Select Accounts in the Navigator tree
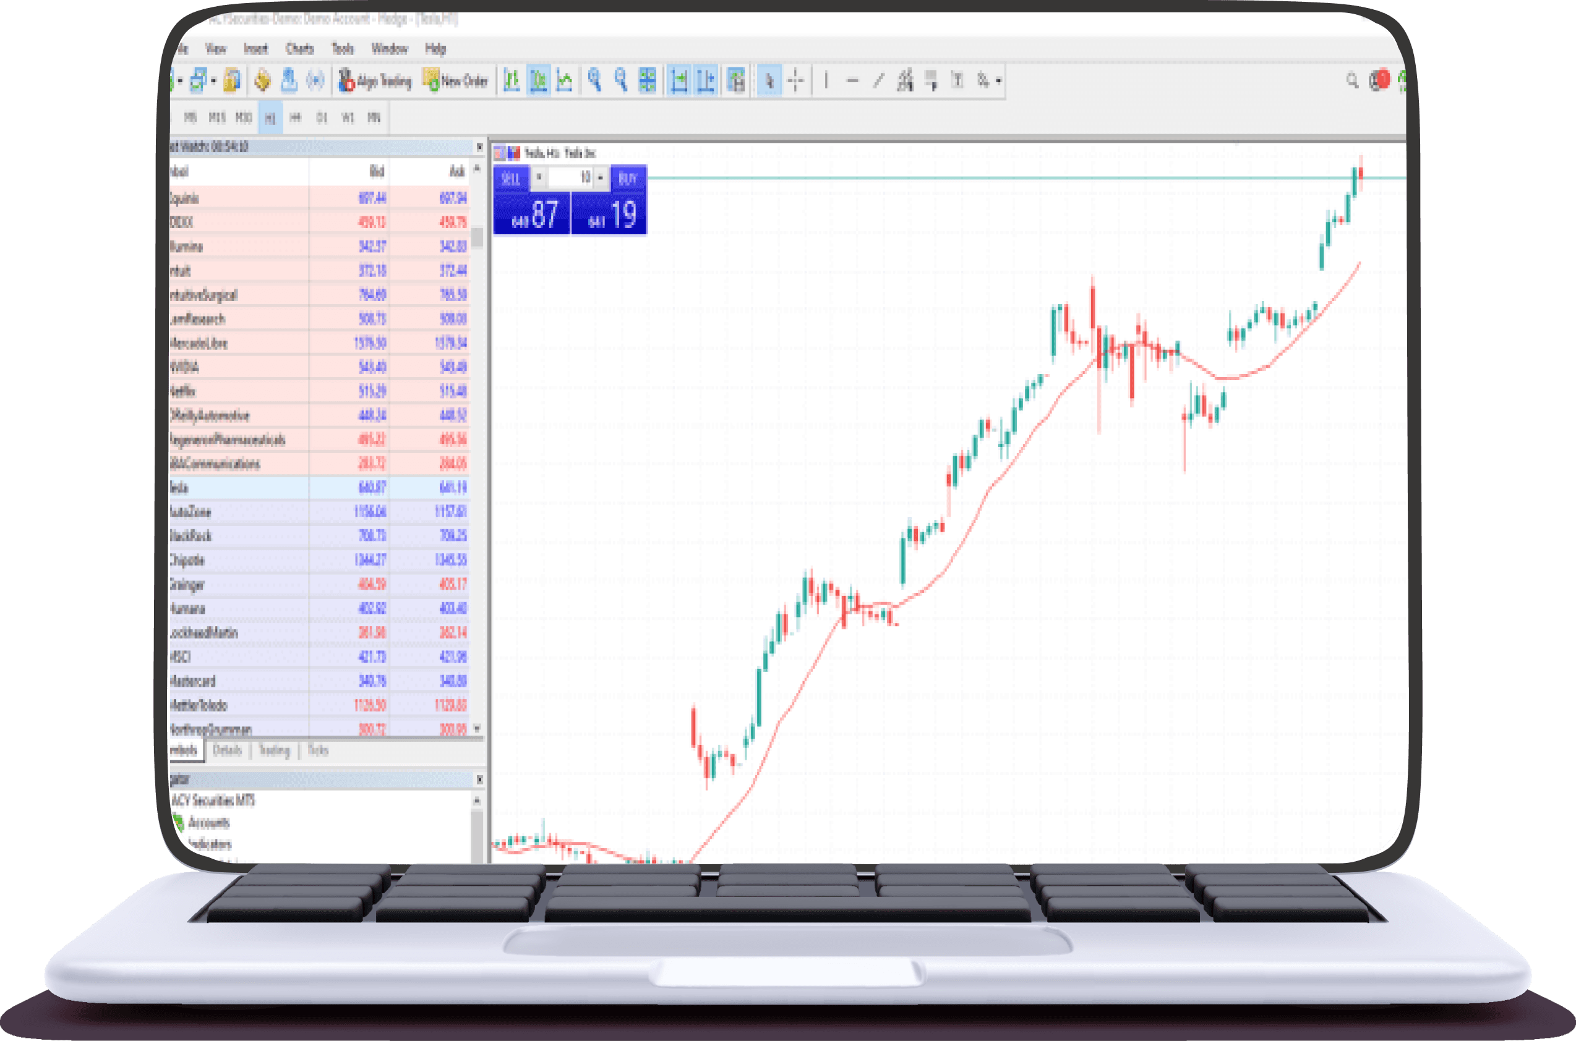 click(208, 823)
